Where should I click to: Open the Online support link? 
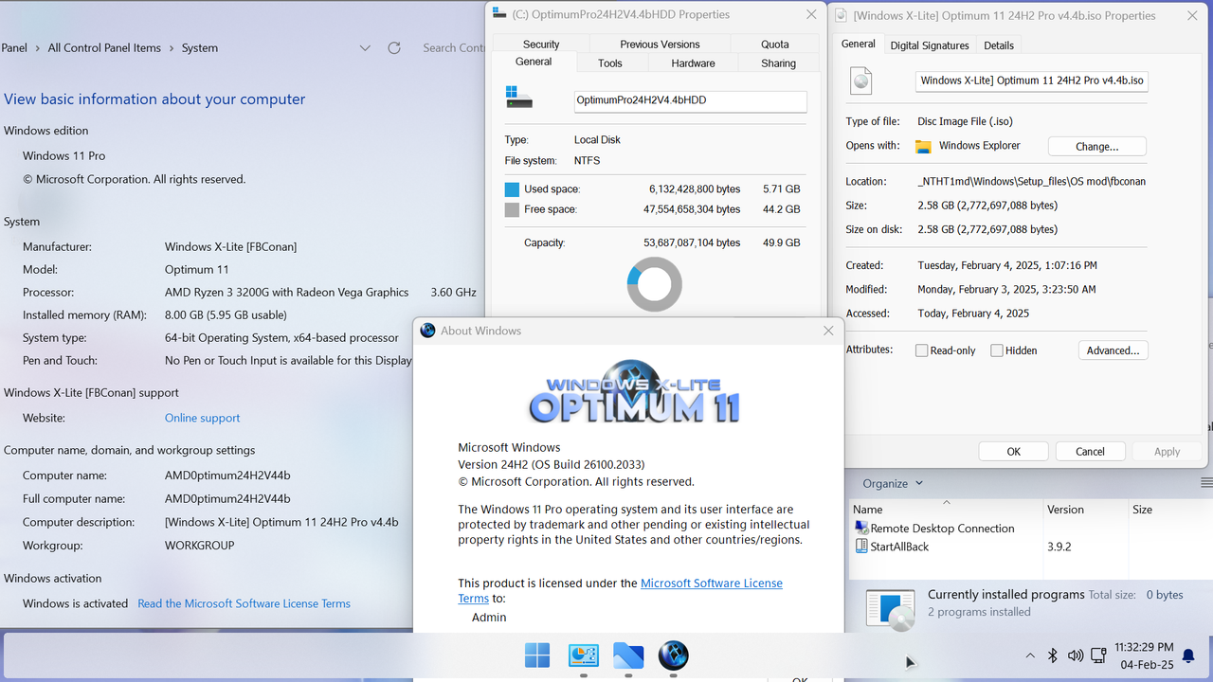[202, 418]
